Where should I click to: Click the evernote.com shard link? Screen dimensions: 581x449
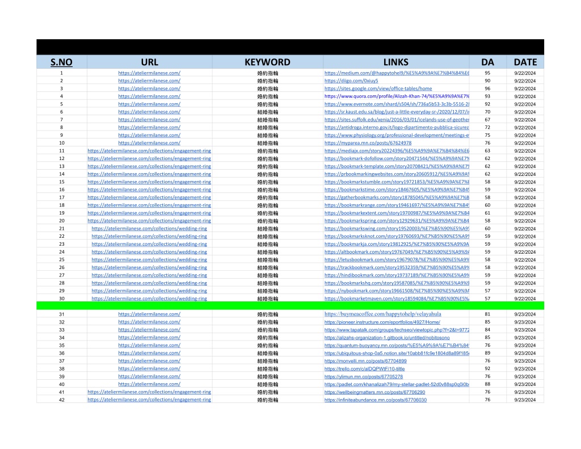(397, 104)
